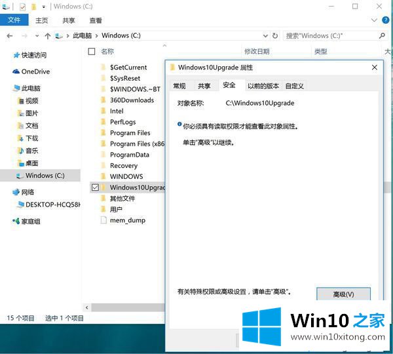Click the 高级(V) button
Image resolution: width=393 pixels, height=354 pixels.
click(x=343, y=294)
